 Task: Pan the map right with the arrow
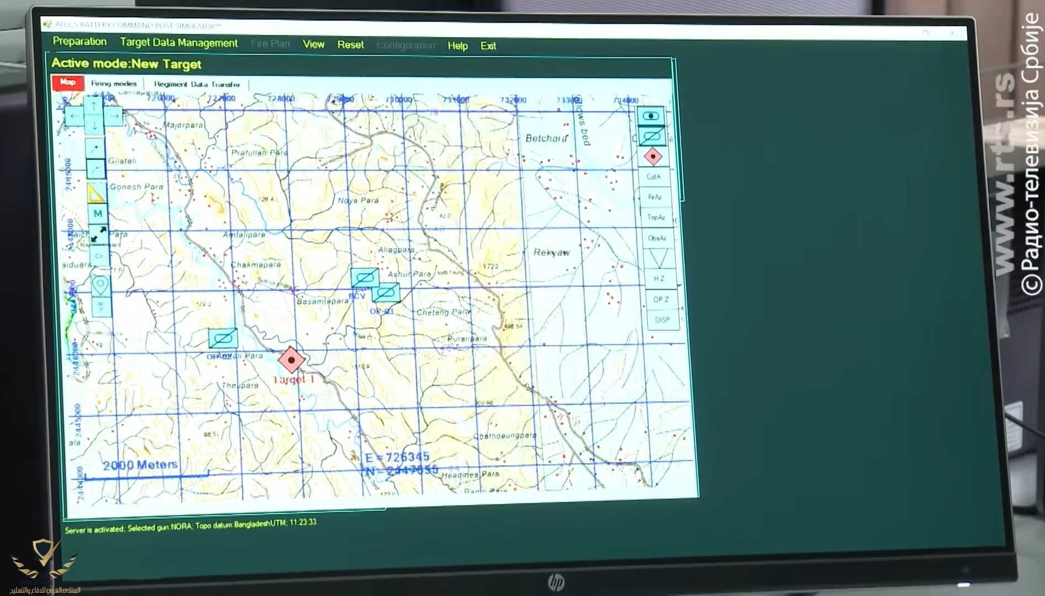tap(113, 116)
